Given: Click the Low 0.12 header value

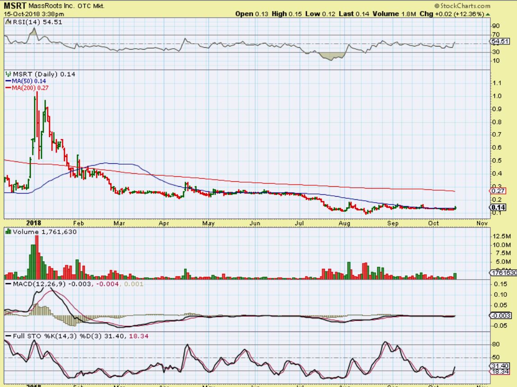Looking at the screenshot, I should click(x=320, y=14).
